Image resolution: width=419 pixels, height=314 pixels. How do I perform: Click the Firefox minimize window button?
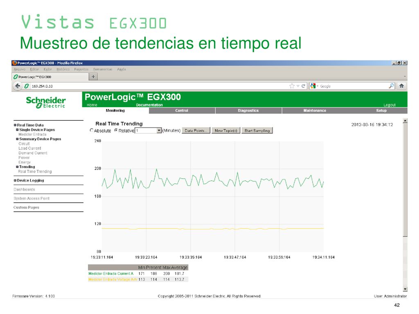[394, 63]
